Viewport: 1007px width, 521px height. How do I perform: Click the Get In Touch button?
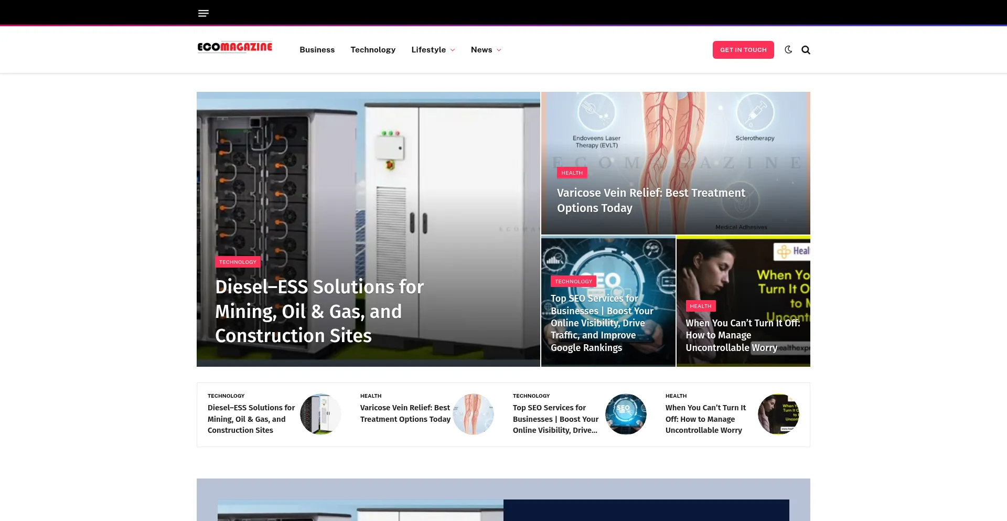pos(743,50)
